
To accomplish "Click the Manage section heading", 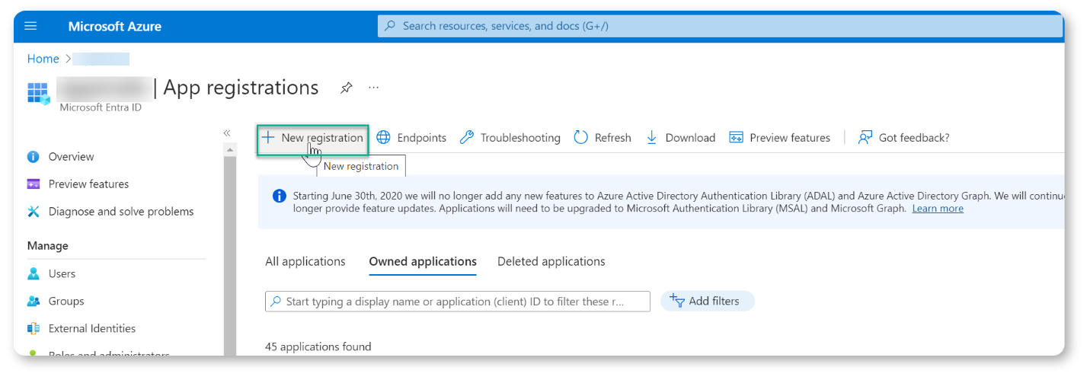I will point(48,246).
